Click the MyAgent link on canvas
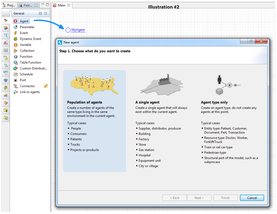Image resolution: width=277 pixels, height=214 pixels. [78, 30]
